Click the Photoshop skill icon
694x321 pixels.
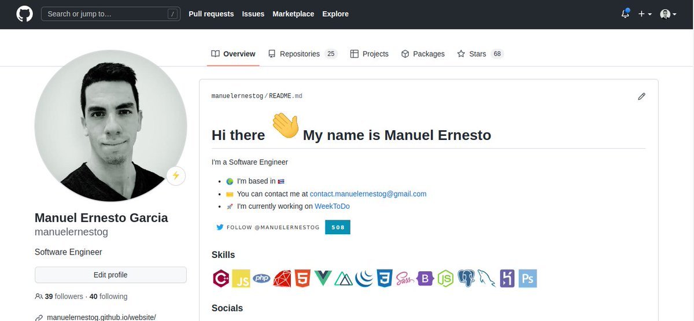pyautogui.click(x=527, y=279)
